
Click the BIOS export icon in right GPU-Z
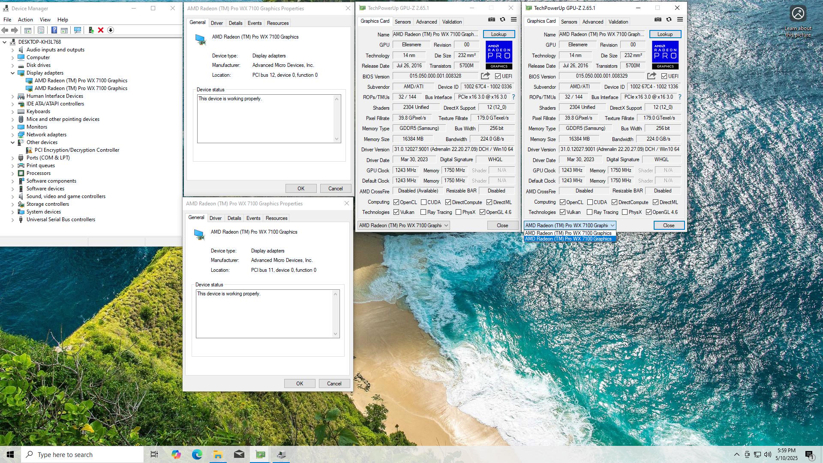(652, 76)
